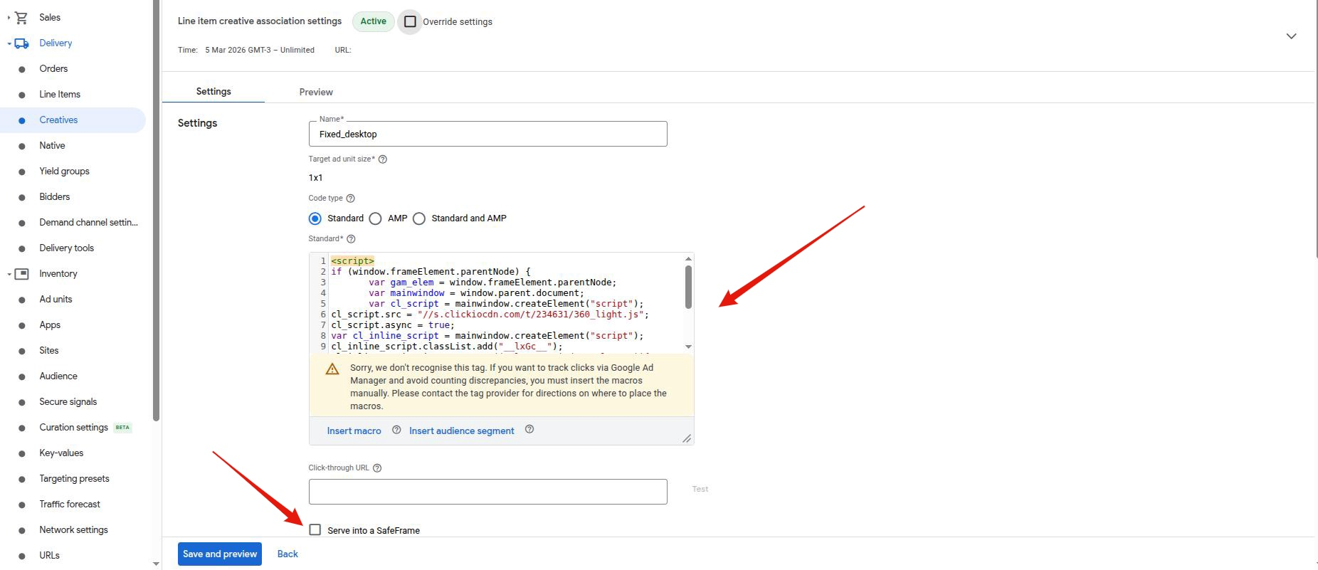Click the code editor vertical scrollbar
1318x570 pixels.
pyautogui.click(x=688, y=288)
